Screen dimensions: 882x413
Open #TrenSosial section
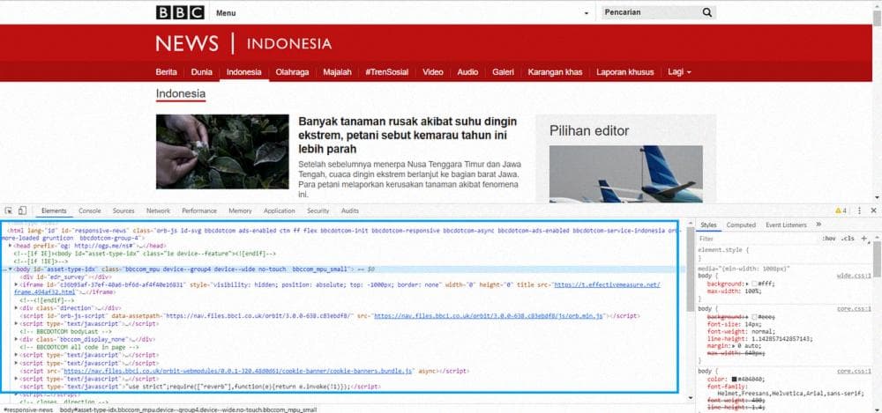tap(387, 72)
